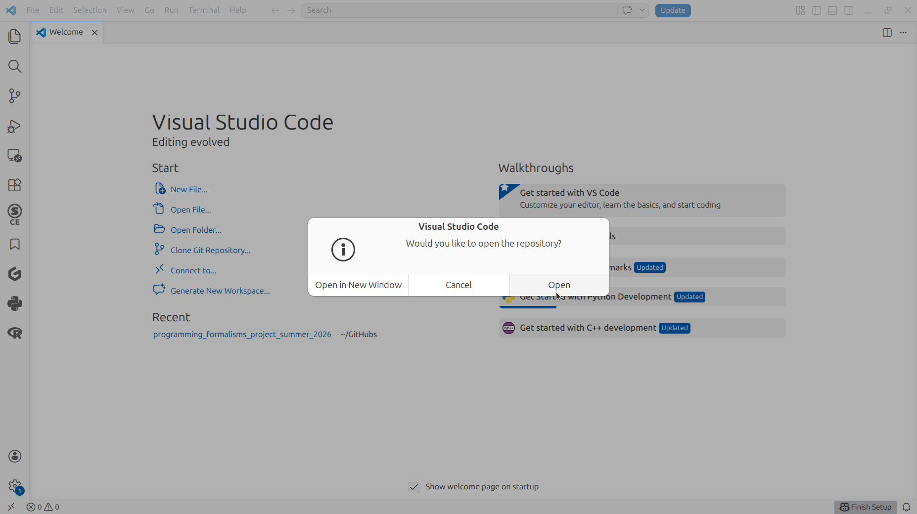This screenshot has width=917, height=514.
Task: Close the Welcome tab
Action: [x=94, y=33]
